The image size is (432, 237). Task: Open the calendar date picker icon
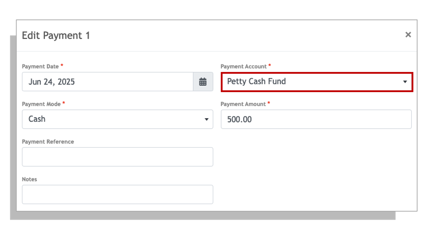(x=203, y=82)
